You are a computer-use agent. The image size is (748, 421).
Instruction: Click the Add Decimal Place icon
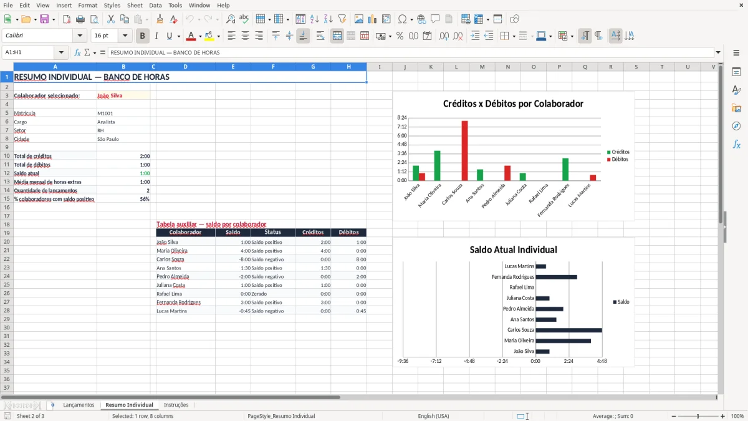click(x=444, y=36)
